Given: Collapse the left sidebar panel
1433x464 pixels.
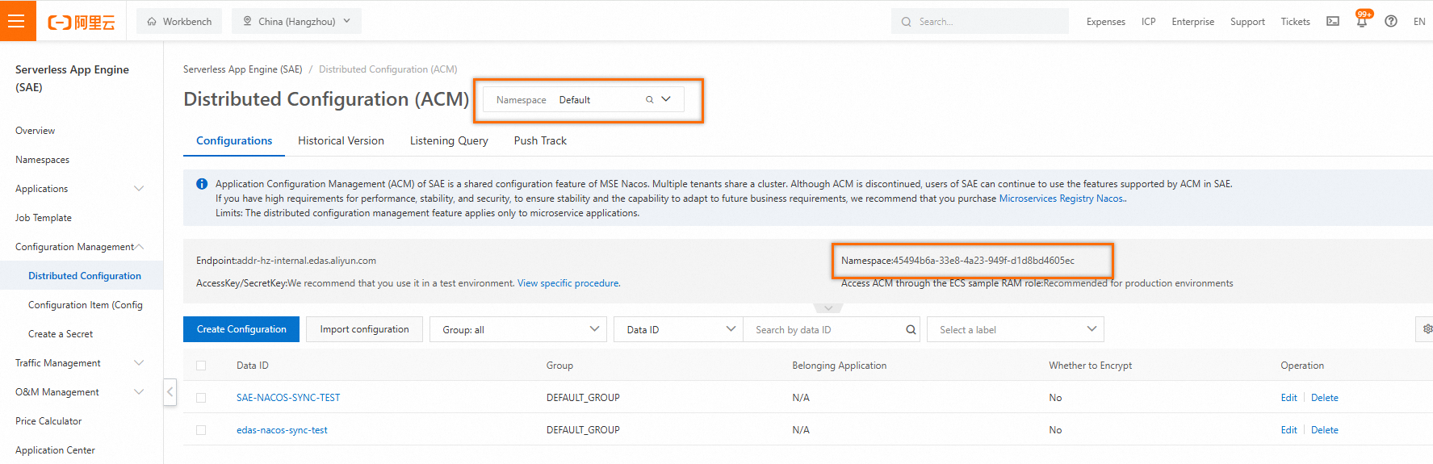Looking at the screenshot, I should point(170,392).
